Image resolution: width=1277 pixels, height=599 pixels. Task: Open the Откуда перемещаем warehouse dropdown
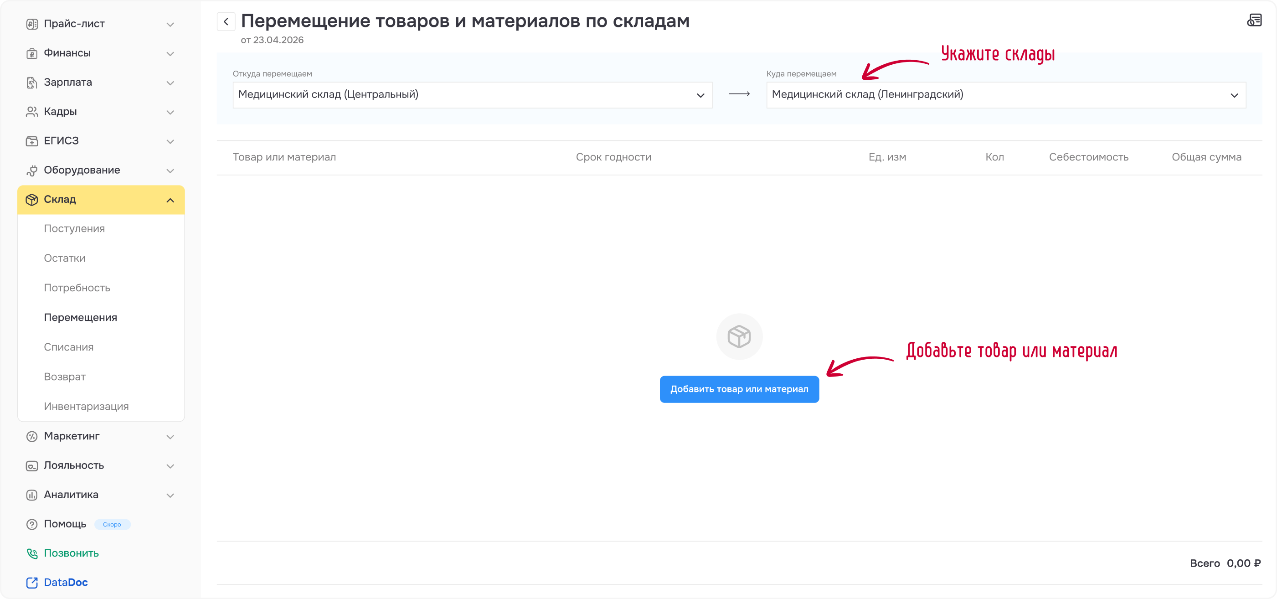tap(473, 95)
